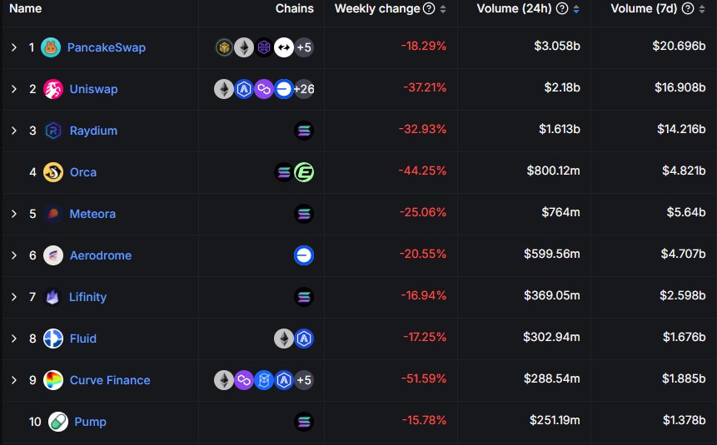Click help icon beside Weekly change

tap(429, 8)
